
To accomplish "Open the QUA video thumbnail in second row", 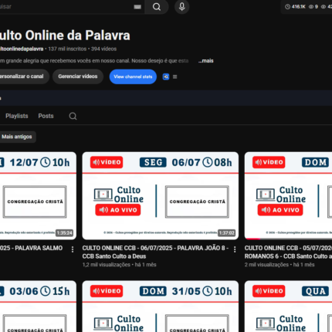I will (x=288, y=307).
